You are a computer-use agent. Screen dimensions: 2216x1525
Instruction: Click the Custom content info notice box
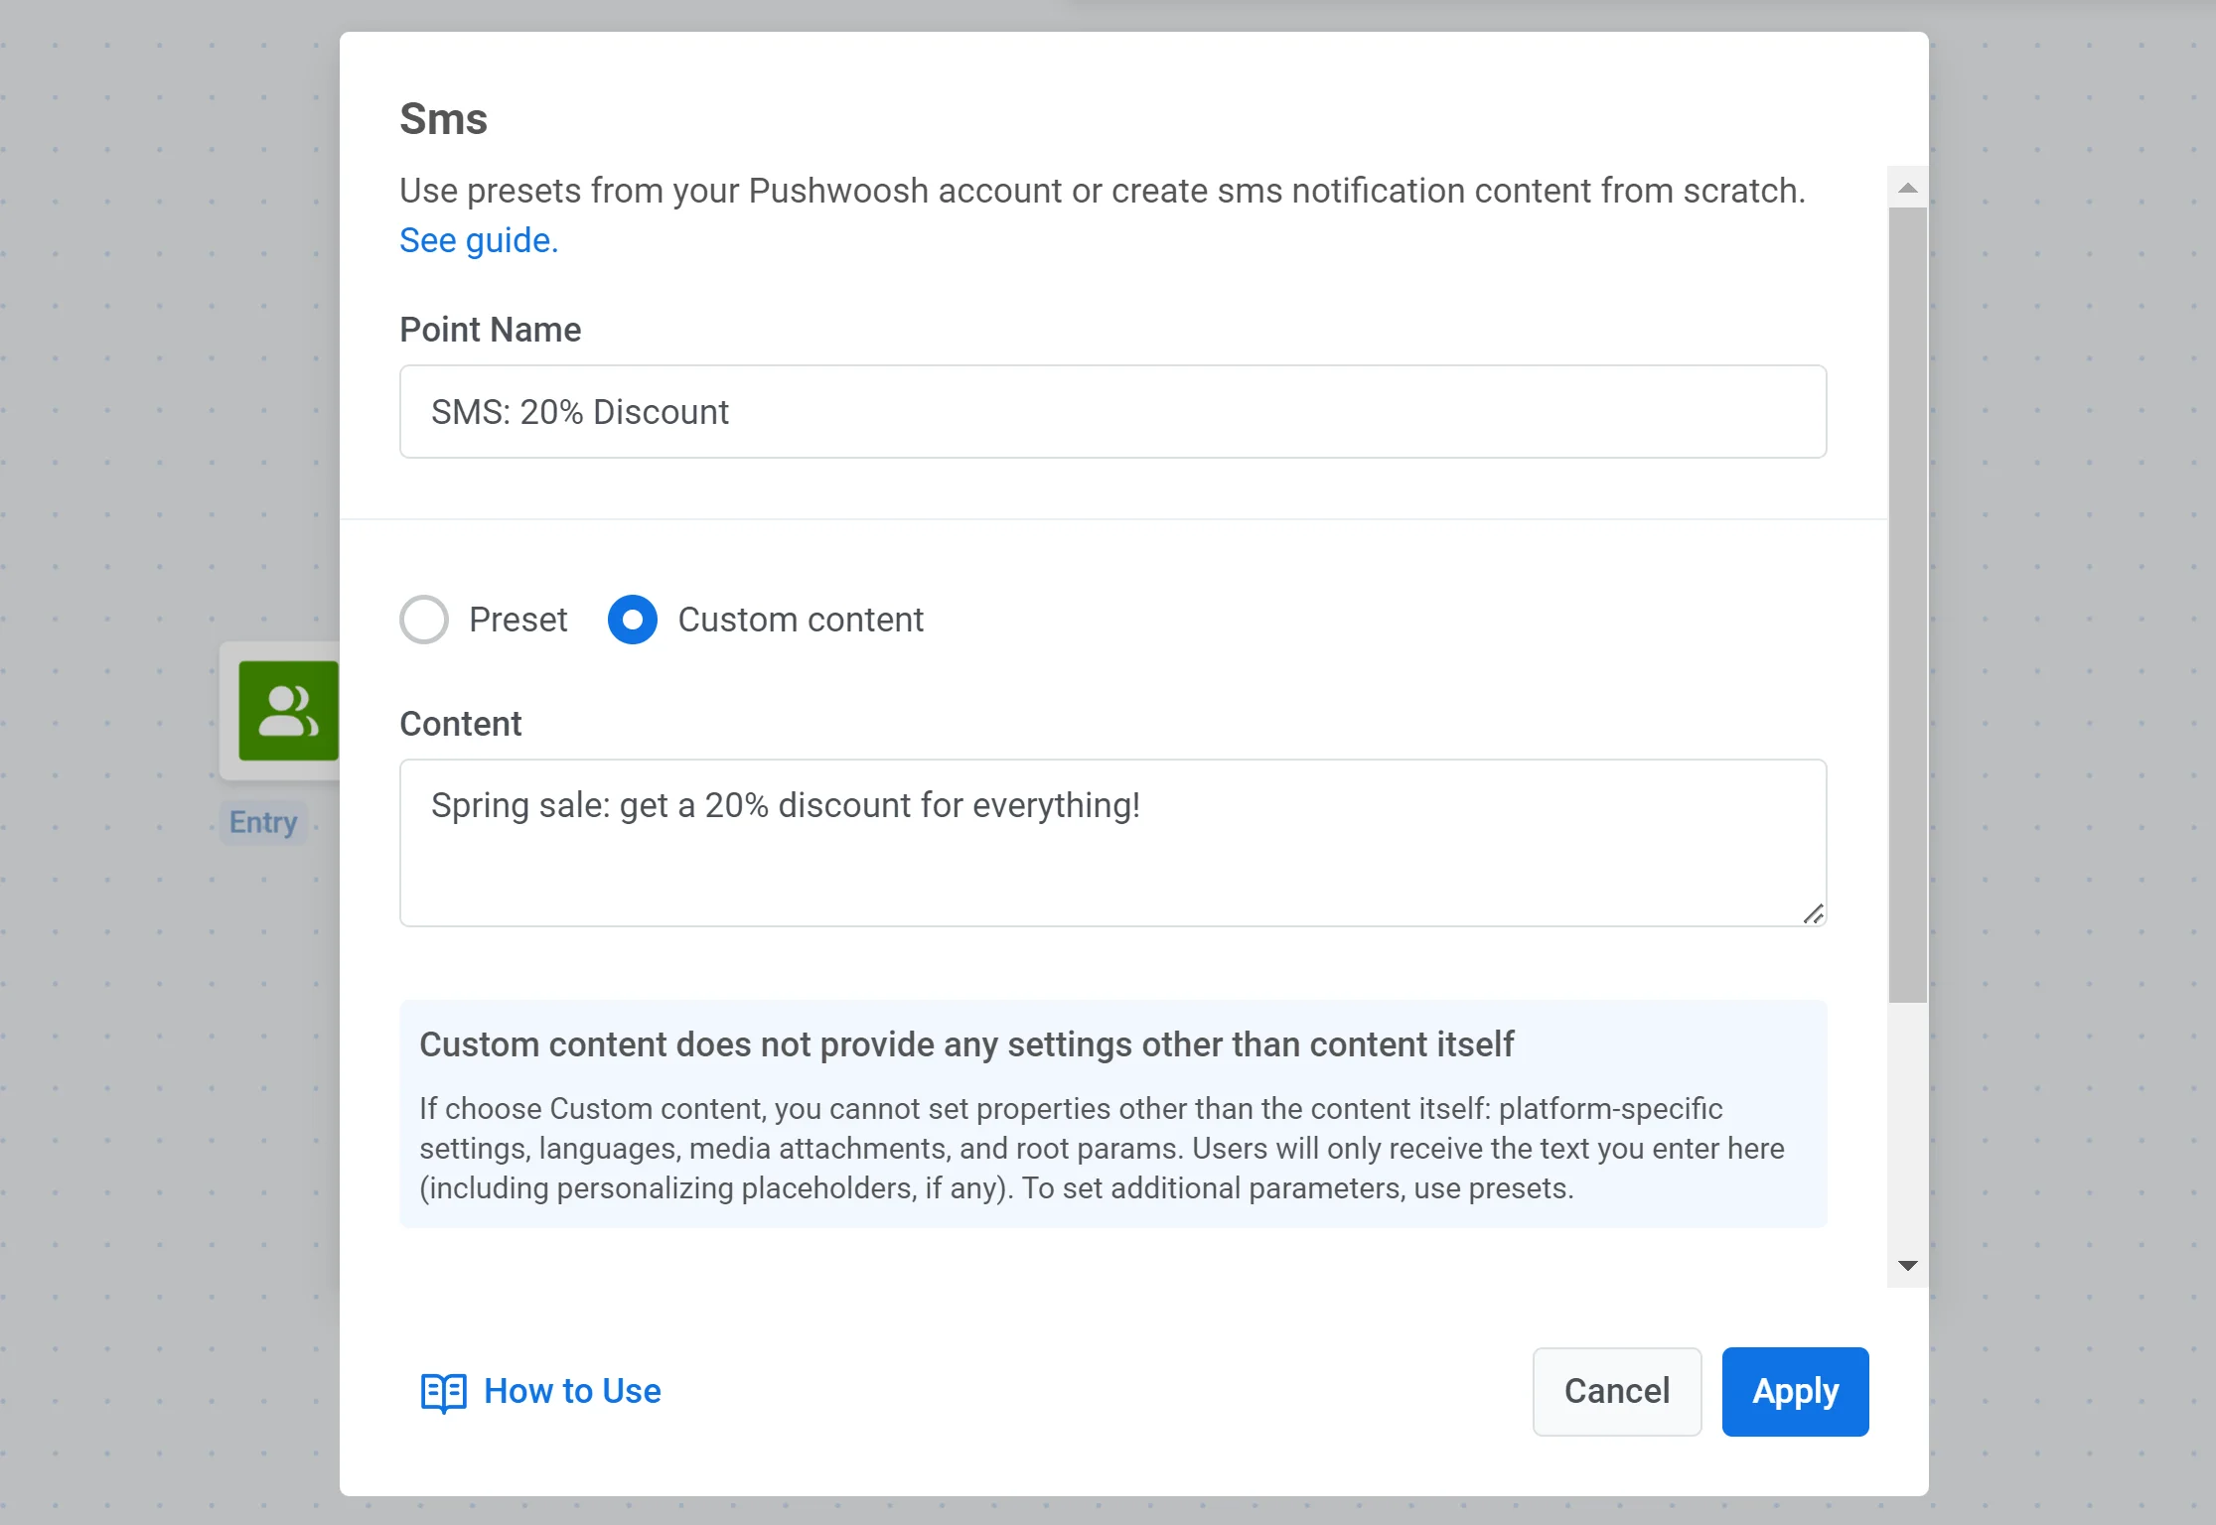[x=1112, y=1114]
